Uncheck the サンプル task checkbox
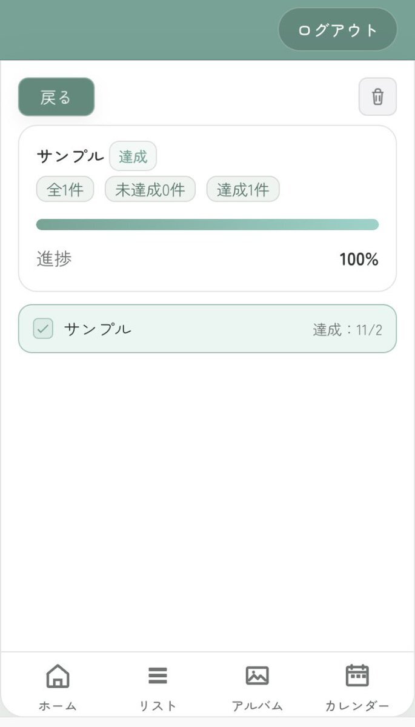415x727 pixels. (x=43, y=329)
